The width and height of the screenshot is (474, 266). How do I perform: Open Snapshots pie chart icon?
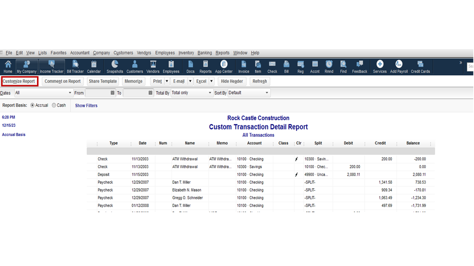[x=115, y=67]
